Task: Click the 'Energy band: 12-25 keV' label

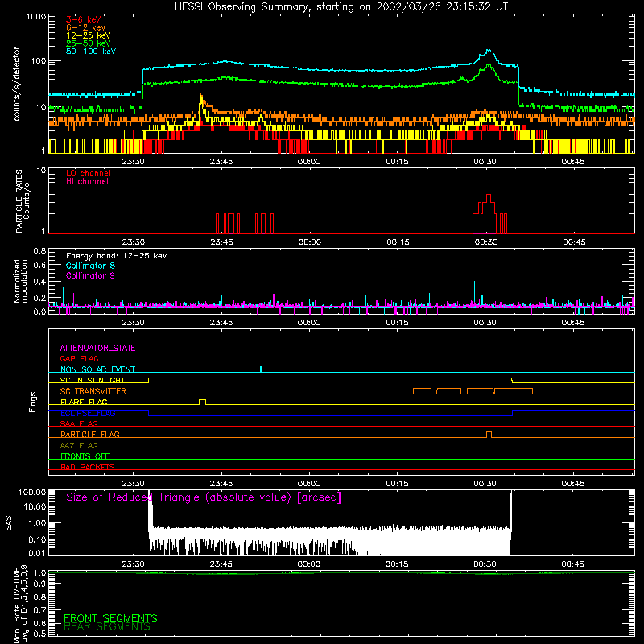Action: (x=117, y=256)
